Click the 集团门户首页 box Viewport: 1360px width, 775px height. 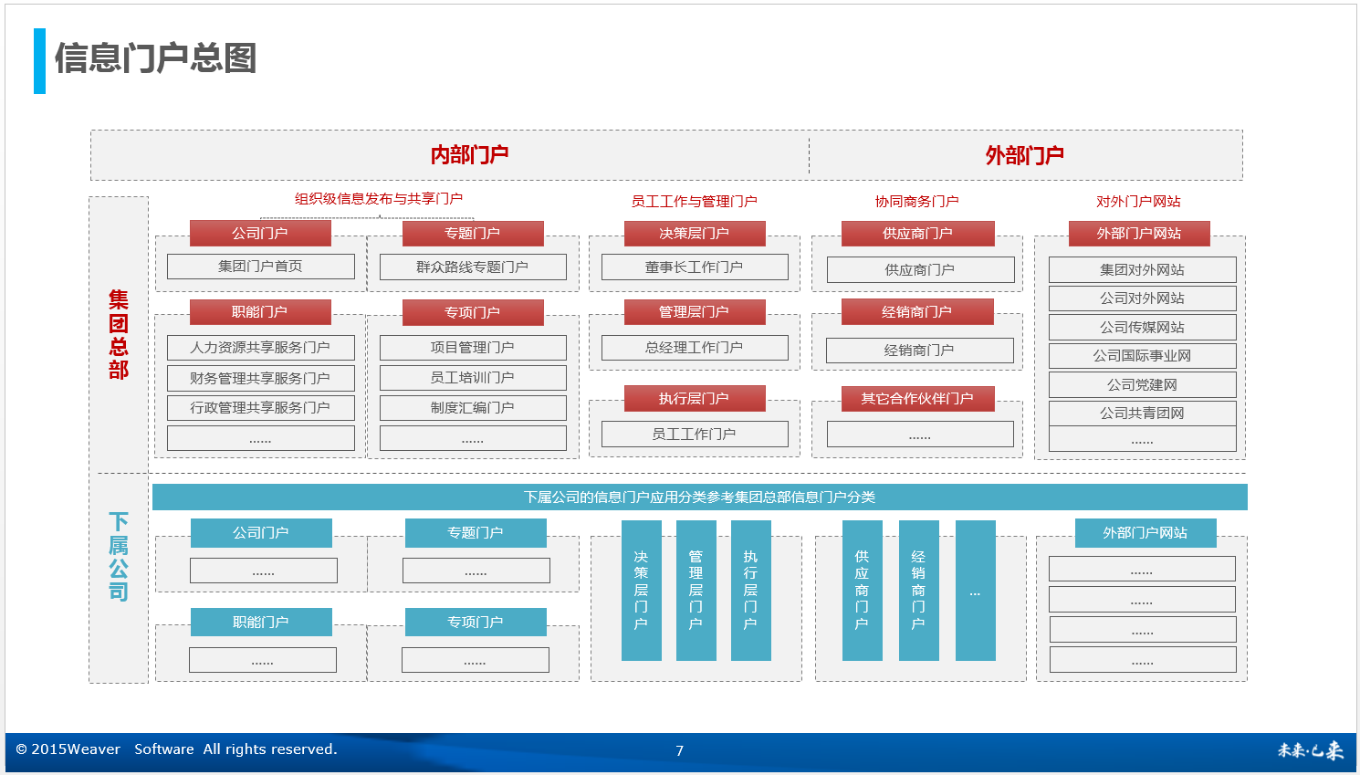coord(260,267)
